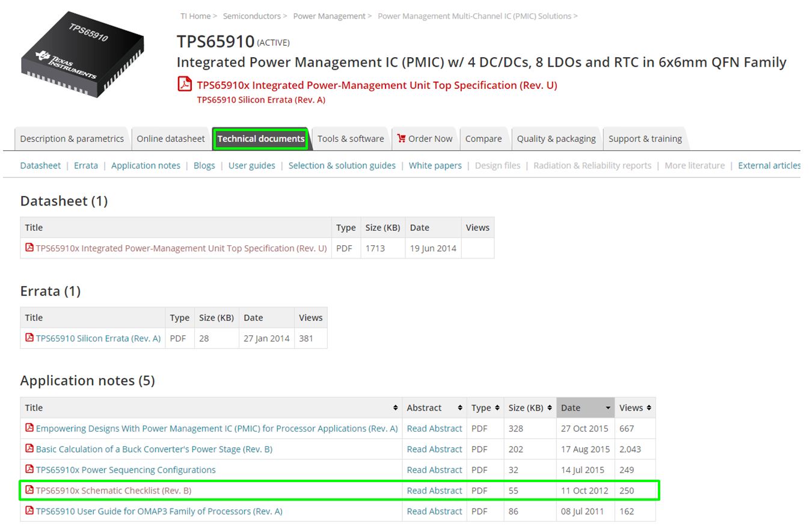The width and height of the screenshot is (810, 529).
Task: Select the Technical documents tab
Action: tap(261, 139)
